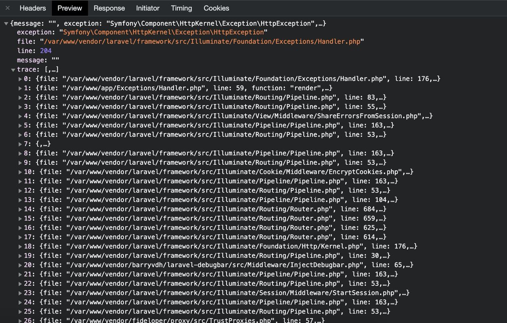Viewport: 507px width, 323px height.
Task: Click the file path Exceptions/Handler.php value
Action: point(202,42)
